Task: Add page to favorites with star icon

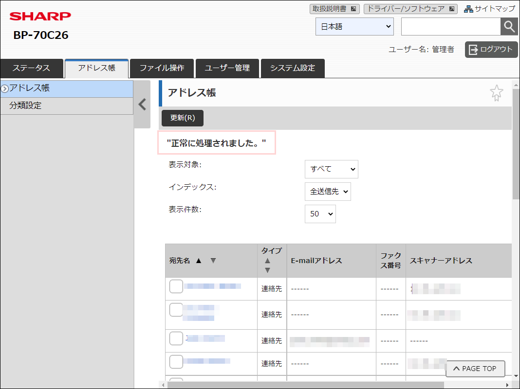Action: [496, 93]
